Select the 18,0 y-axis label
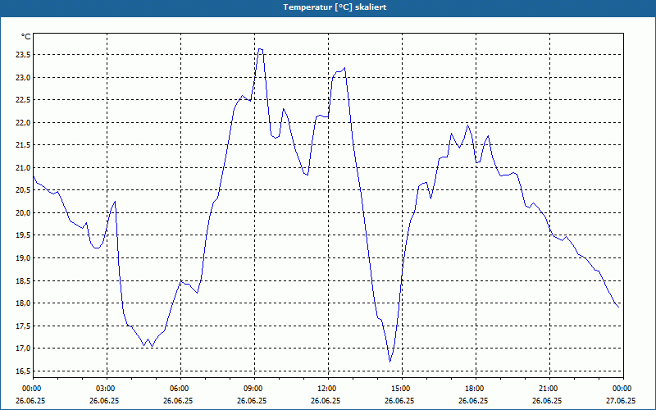Viewport: 656px width, 410px height. (23, 303)
